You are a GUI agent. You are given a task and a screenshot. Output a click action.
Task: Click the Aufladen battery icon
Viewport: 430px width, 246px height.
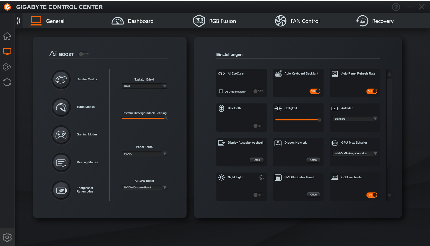click(x=335, y=108)
